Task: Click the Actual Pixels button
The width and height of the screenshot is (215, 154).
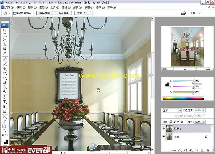Action: [45, 13]
